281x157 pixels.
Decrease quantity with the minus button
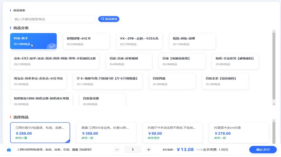point(117,149)
